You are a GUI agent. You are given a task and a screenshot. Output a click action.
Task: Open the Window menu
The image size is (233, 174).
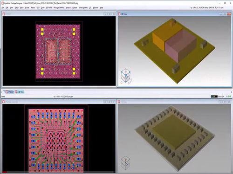96,7
